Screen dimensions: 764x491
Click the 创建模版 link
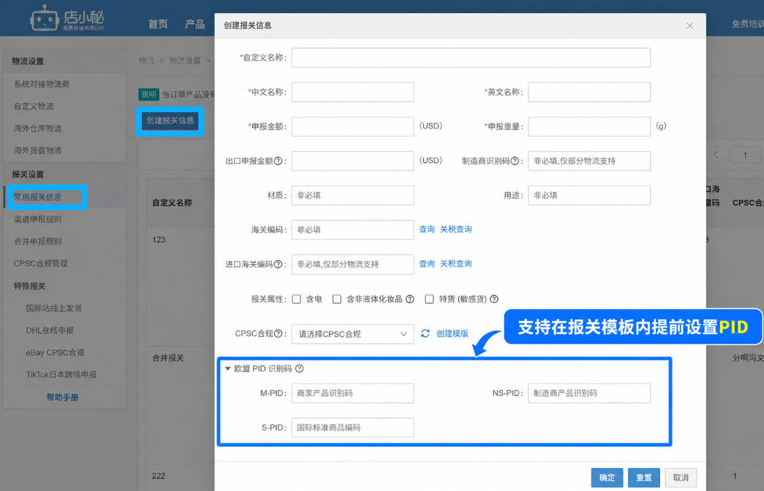(452, 333)
